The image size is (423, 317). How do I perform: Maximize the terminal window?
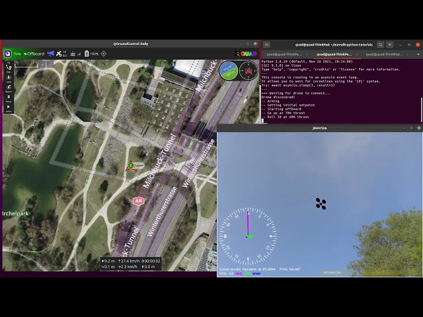pyautogui.click(x=409, y=44)
